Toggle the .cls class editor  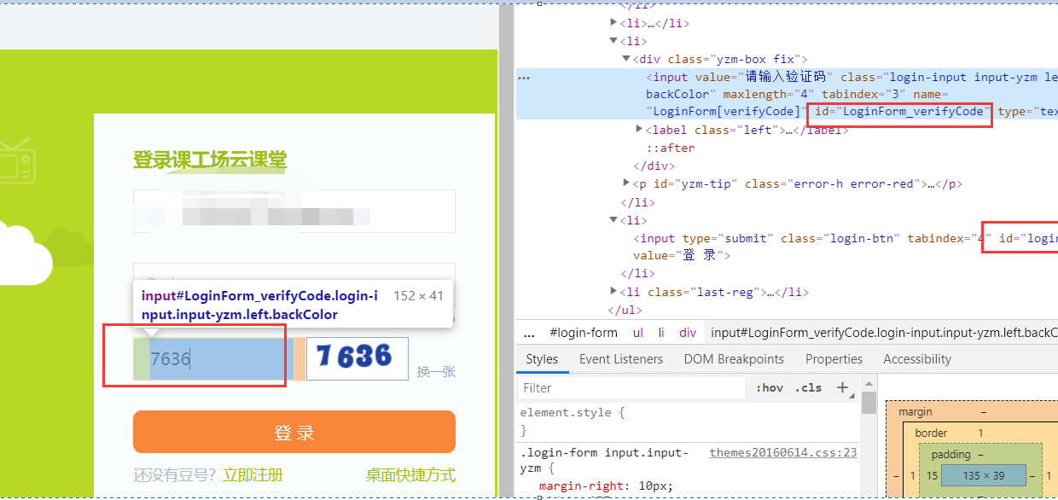coord(810,387)
